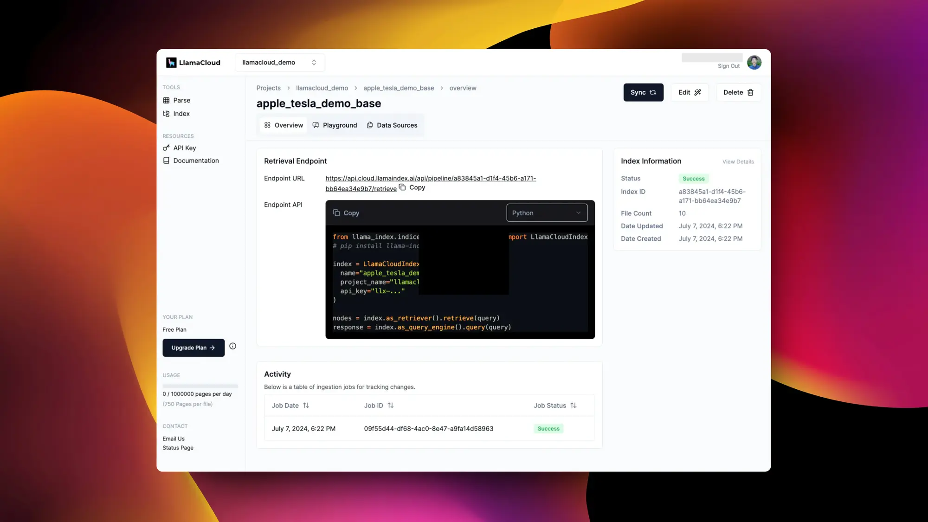Copy the Endpoint URL

pyautogui.click(x=412, y=187)
